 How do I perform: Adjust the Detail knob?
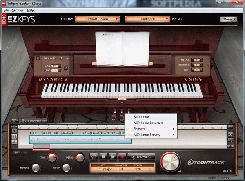[80, 157]
